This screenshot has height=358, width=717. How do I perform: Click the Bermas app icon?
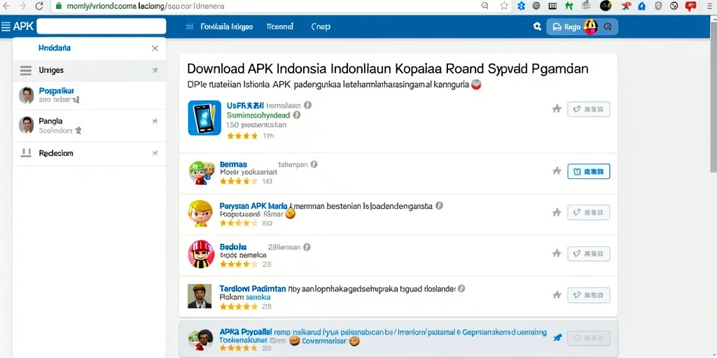(202, 173)
